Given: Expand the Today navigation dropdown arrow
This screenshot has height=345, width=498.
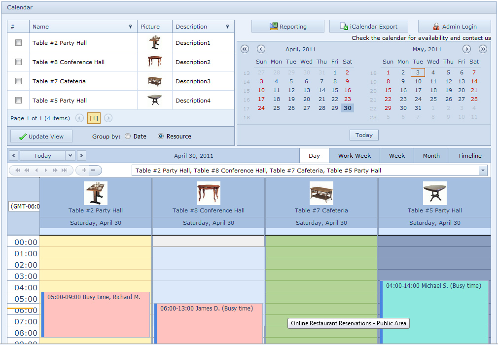Looking at the screenshot, I should pyautogui.click(x=70, y=155).
